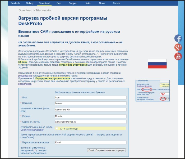Click the heading 'Загрузка пробной версии программы DeskProto'
Screen dimensions: 185x159
(x=63, y=21)
